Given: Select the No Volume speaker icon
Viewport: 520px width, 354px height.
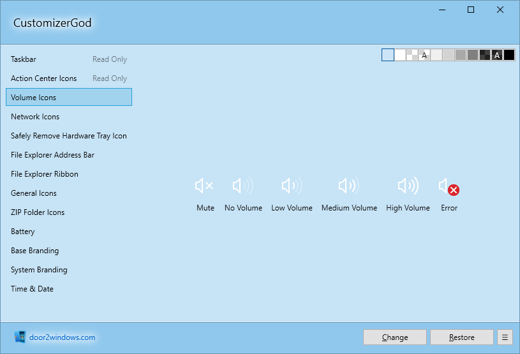Looking at the screenshot, I should (243, 186).
